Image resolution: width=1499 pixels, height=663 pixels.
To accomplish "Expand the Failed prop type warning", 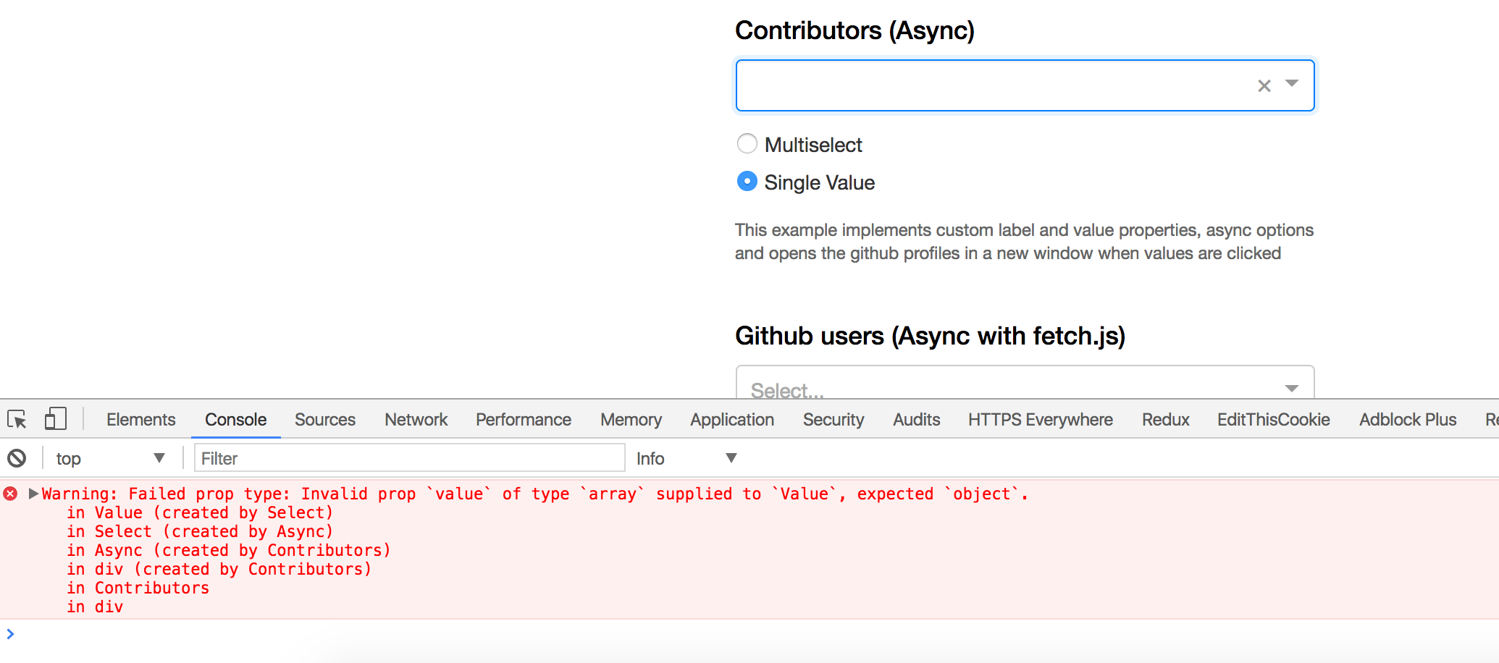I will pos(33,494).
